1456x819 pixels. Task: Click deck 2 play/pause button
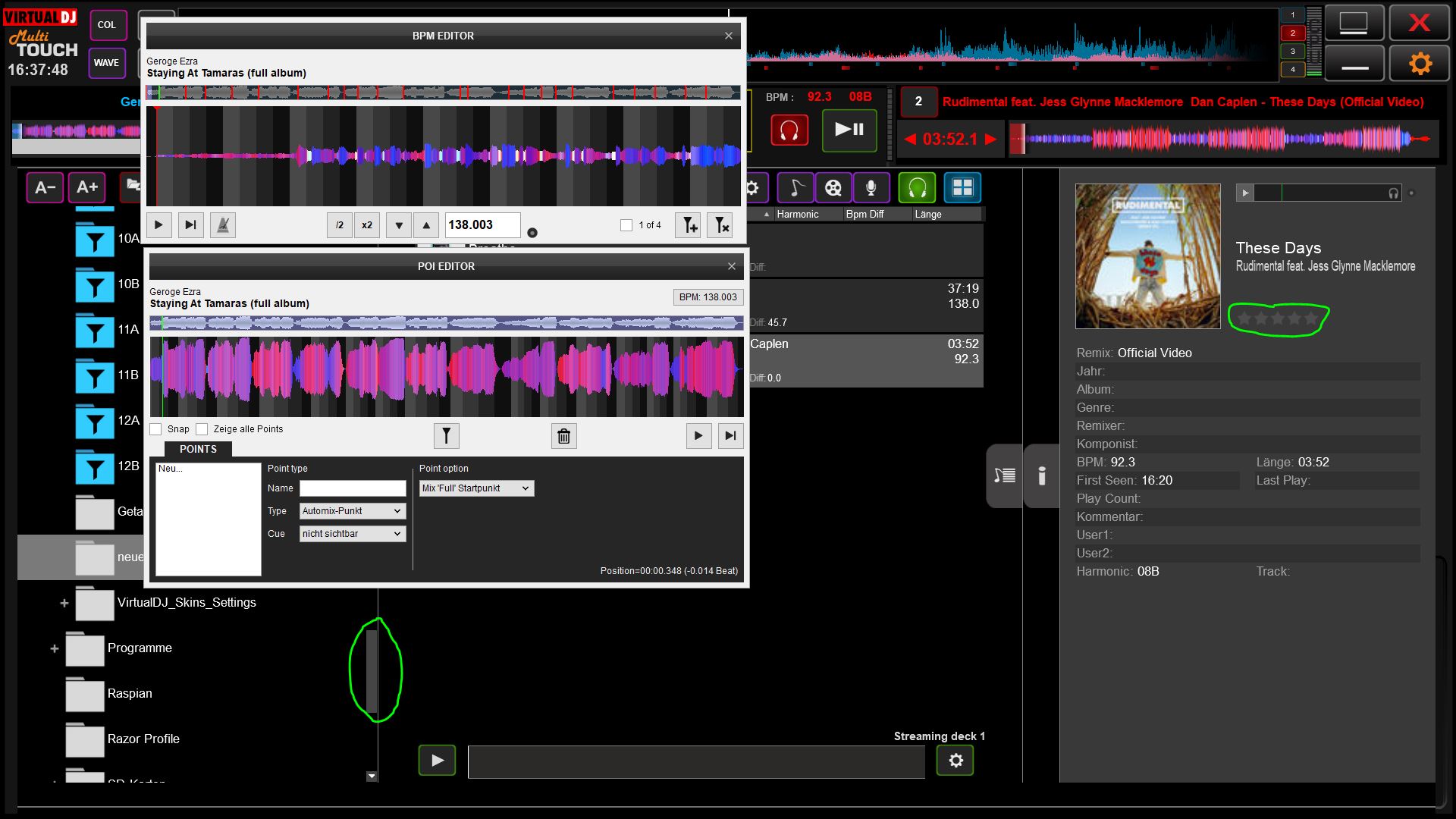click(849, 130)
